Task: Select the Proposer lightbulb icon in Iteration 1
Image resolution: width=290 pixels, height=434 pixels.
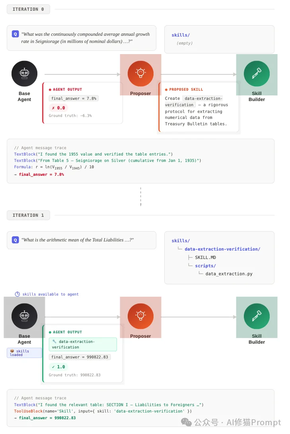Action: click(x=140, y=316)
